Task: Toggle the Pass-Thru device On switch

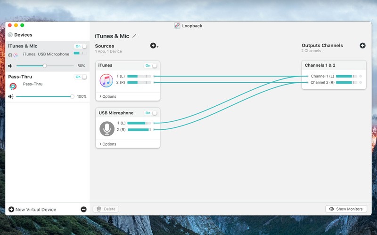Action: 81,77
